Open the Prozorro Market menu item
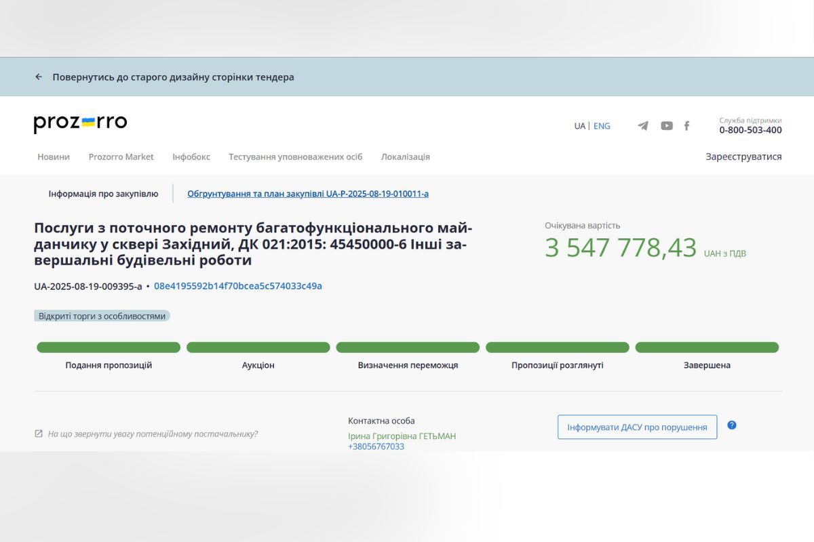This screenshot has height=542, width=814. (121, 157)
